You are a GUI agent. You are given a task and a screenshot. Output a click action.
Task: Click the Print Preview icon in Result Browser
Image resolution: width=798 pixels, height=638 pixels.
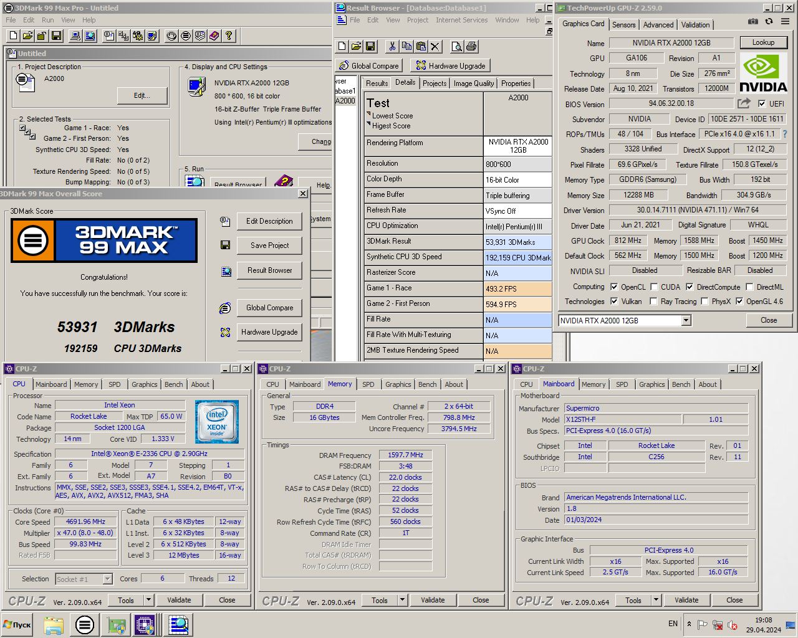(x=457, y=46)
